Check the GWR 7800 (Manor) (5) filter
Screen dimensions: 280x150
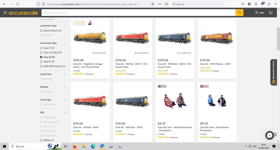pyautogui.click(x=41, y=66)
